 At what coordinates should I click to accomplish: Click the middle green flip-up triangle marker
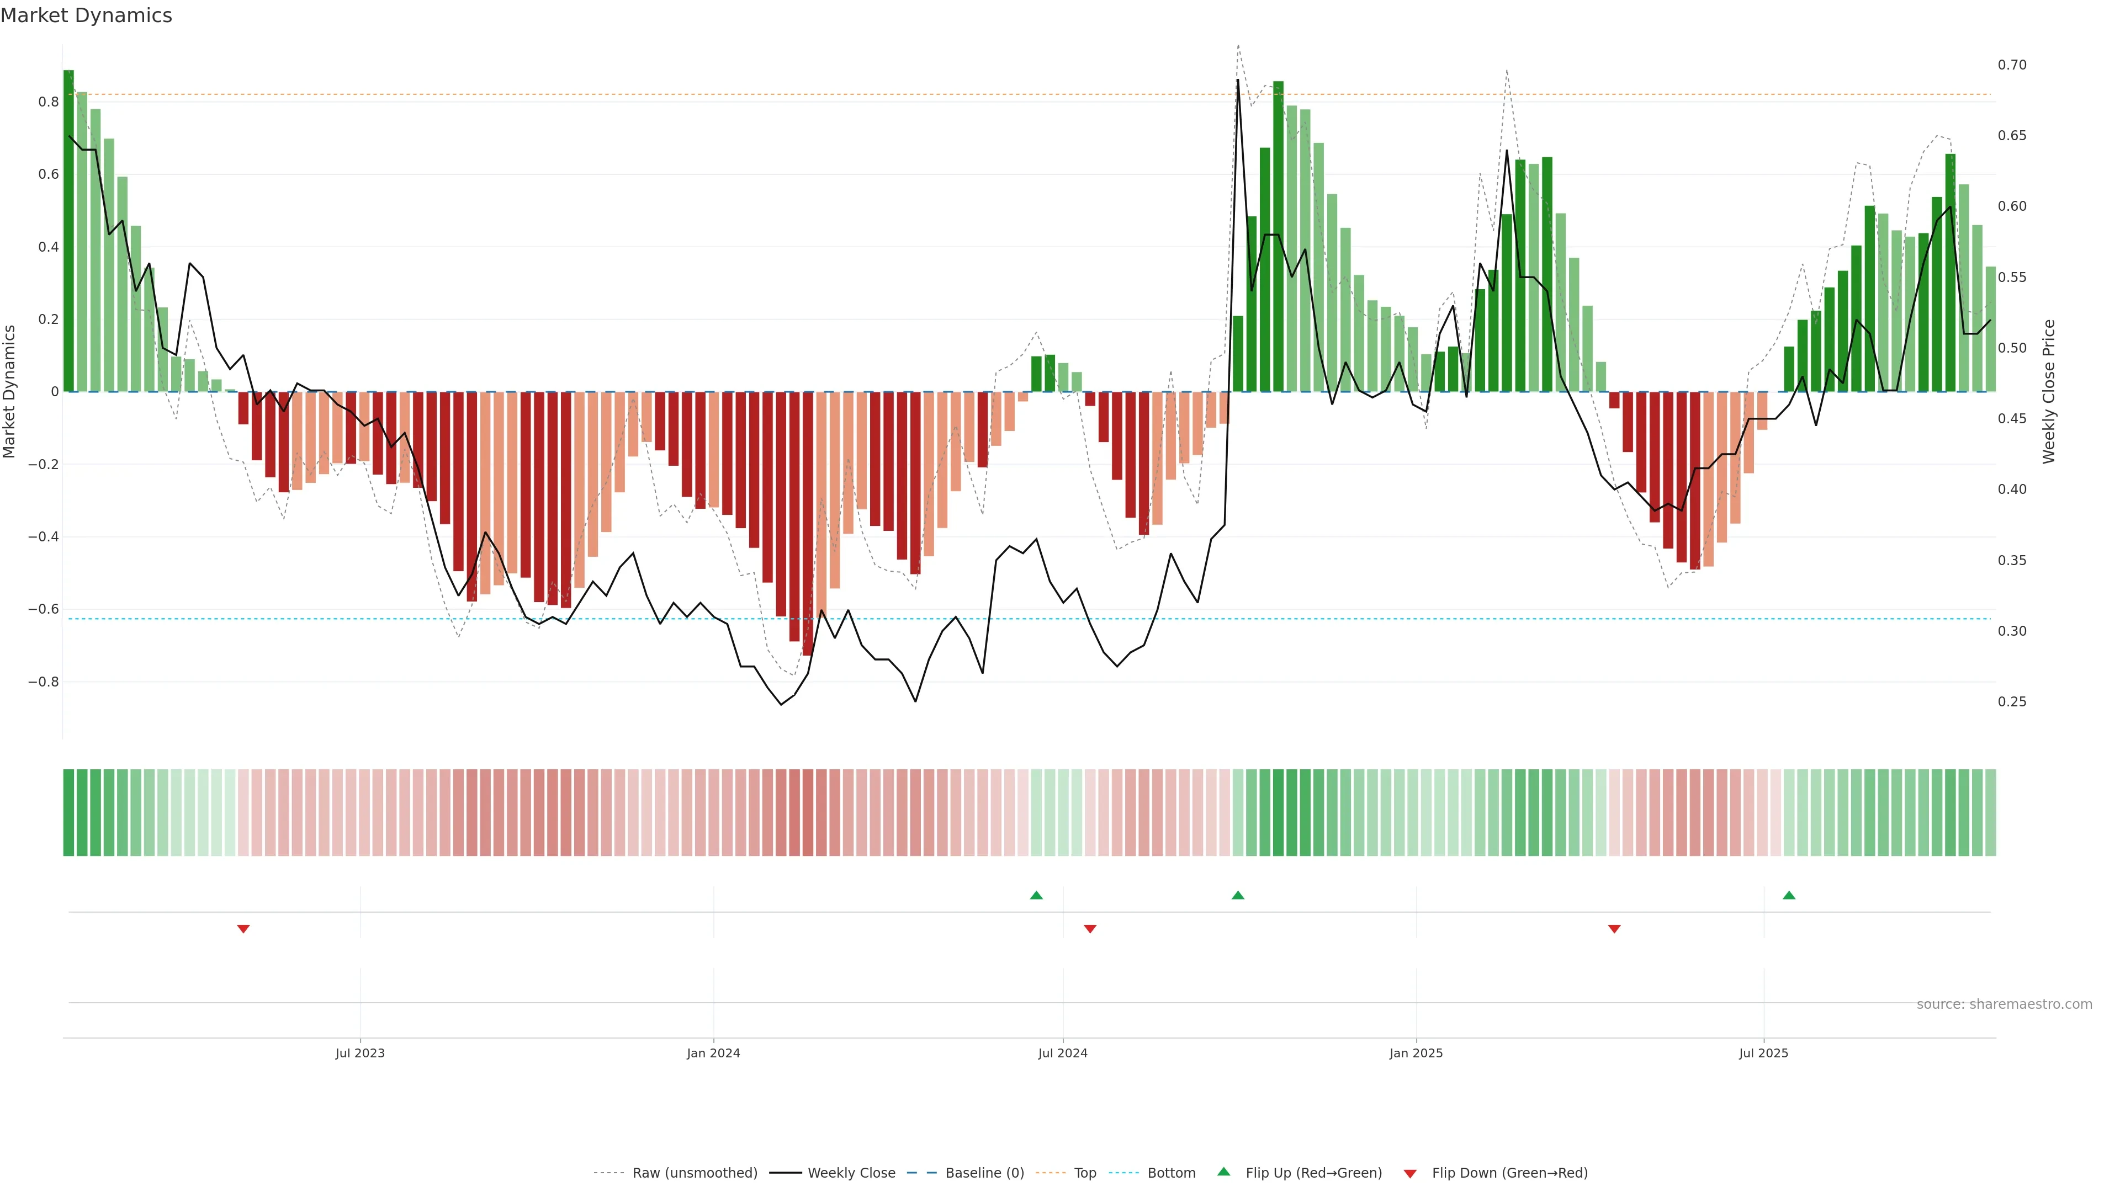pos(1238,895)
